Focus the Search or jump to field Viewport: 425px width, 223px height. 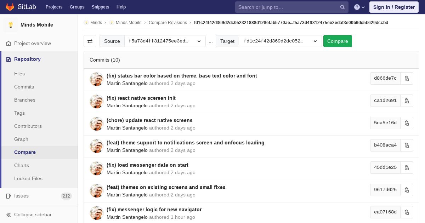(x=287, y=7)
